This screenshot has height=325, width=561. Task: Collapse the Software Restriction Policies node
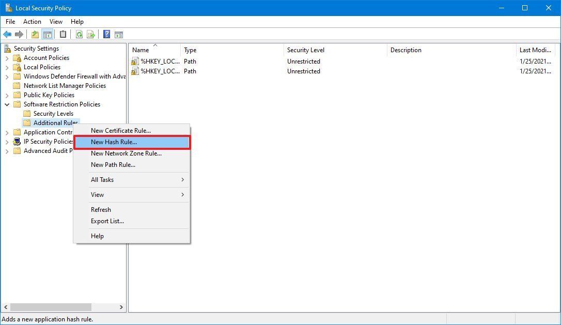coord(7,104)
